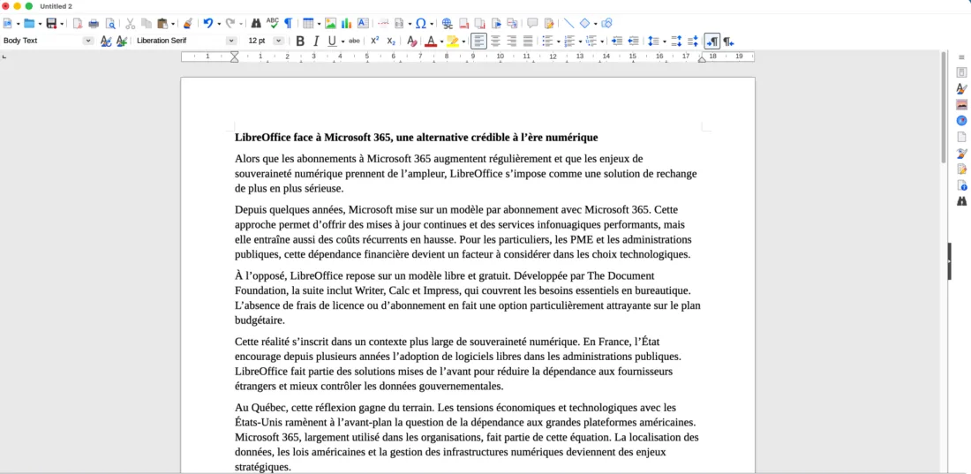Apply superscript formatting

click(x=374, y=41)
